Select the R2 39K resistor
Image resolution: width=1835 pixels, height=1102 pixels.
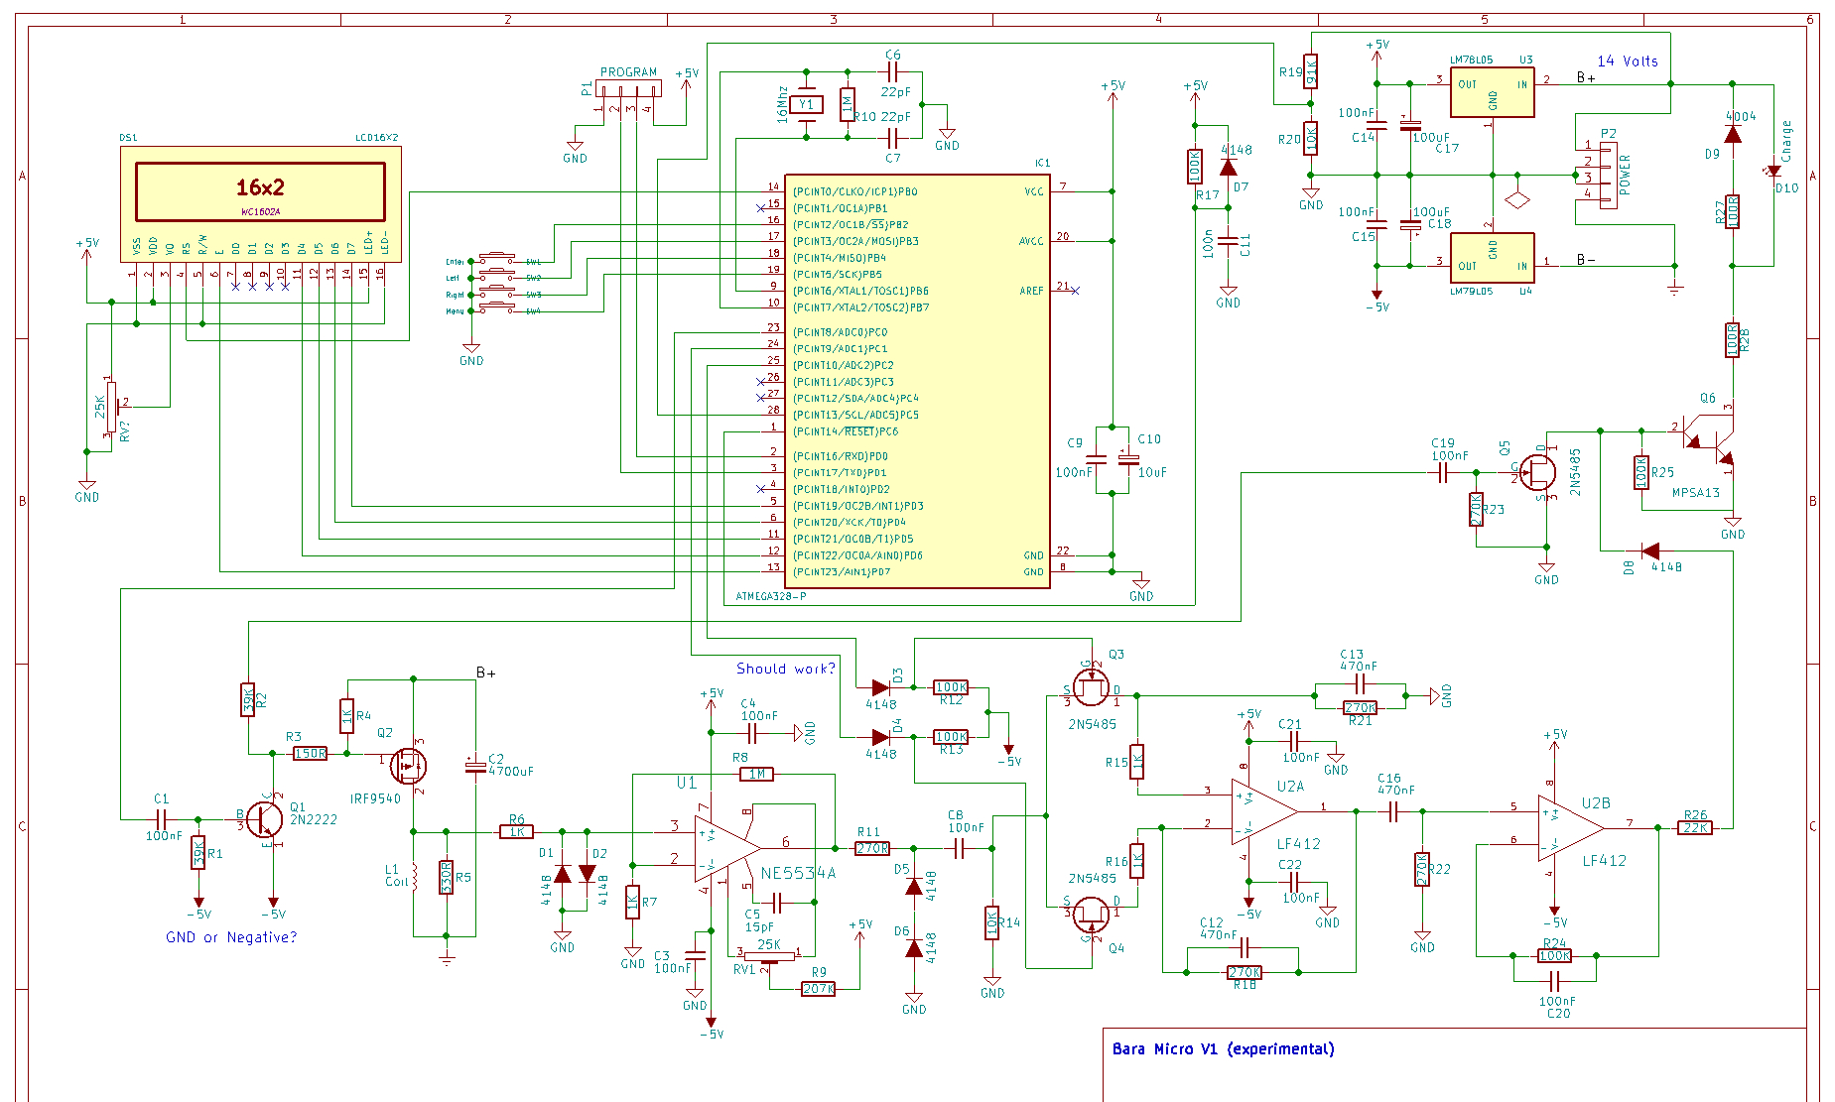tap(248, 699)
